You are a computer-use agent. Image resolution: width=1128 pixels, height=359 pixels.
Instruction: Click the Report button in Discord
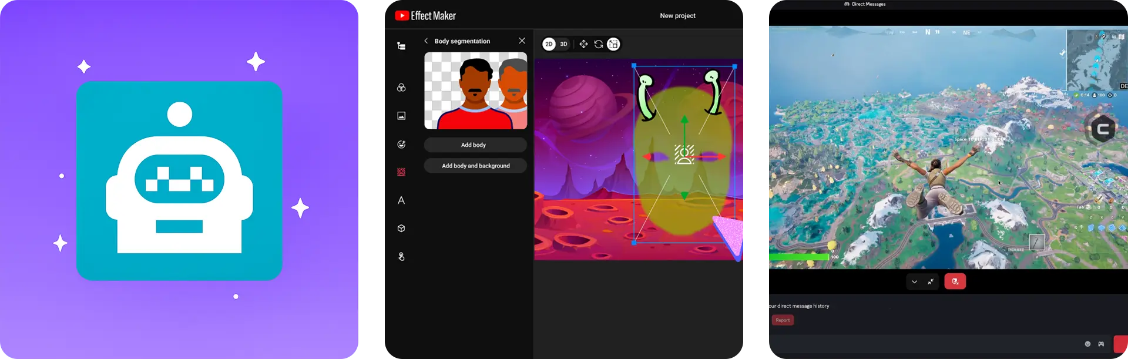[x=783, y=320]
